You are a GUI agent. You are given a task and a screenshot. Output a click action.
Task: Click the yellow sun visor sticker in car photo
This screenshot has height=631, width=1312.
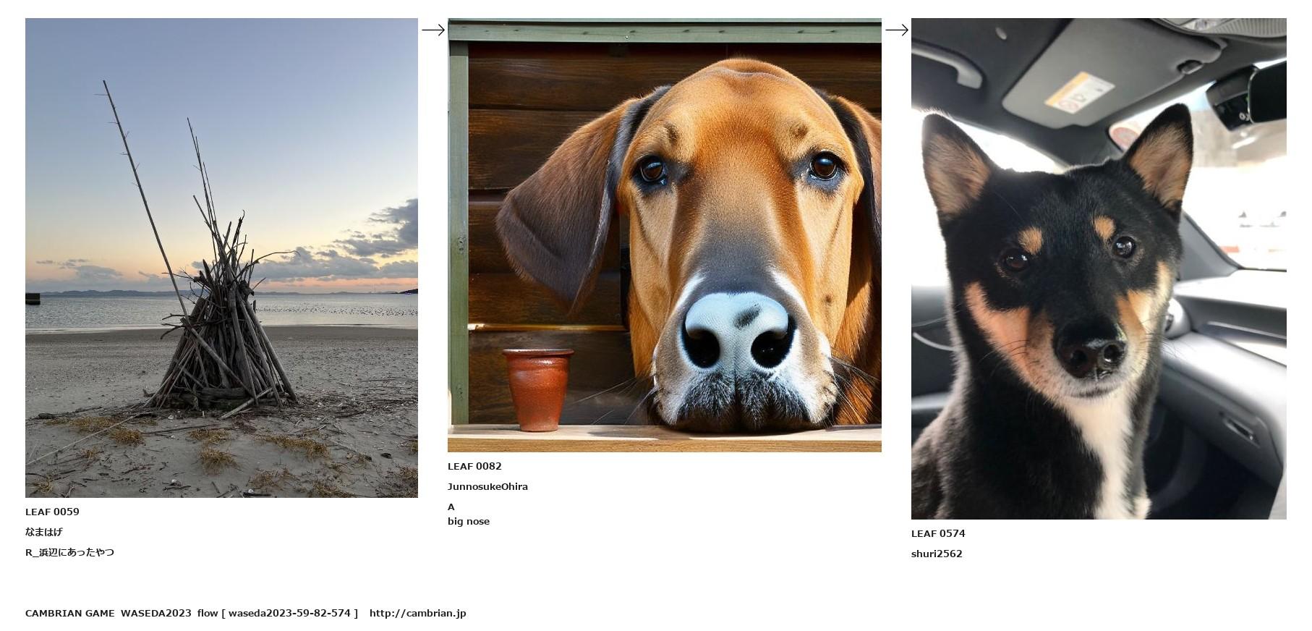coord(1079,90)
